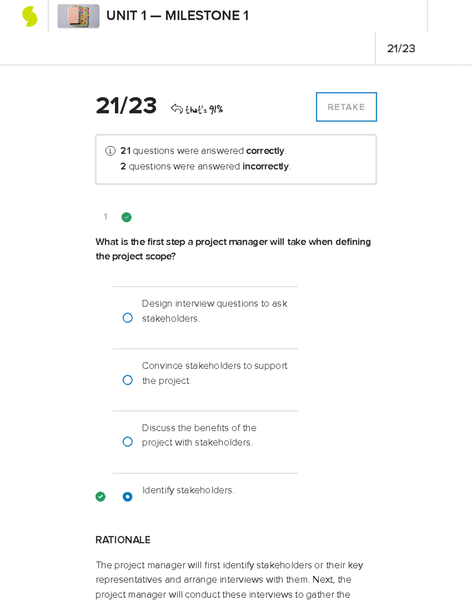Click the RATIONALE section heading

[x=123, y=540]
